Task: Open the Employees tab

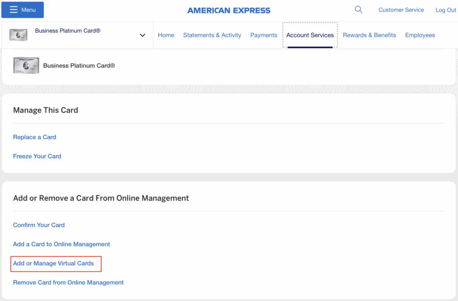Action: [x=420, y=35]
